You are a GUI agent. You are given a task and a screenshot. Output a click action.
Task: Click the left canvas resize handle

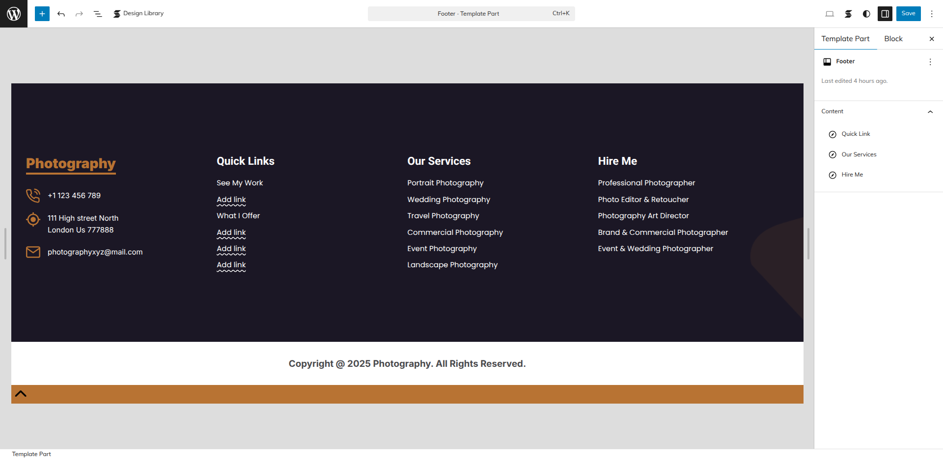(x=5, y=243)
